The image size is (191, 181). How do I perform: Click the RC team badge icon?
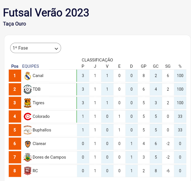27,171
